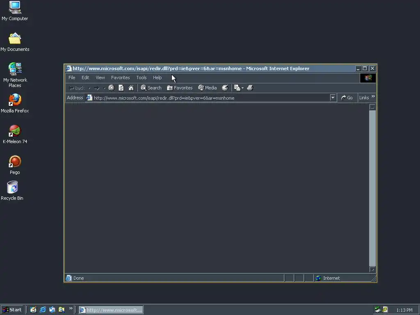Image resolution: width=420 pixels, height=315 pixels.
Task: Click the scroll up arrow in the browser
Action: pos(372,107)
